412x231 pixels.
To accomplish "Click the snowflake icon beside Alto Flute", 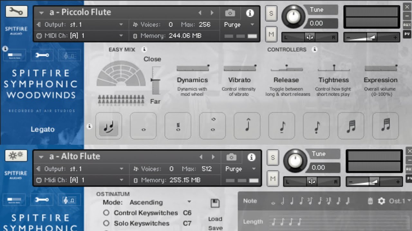I will pos(16,156).
